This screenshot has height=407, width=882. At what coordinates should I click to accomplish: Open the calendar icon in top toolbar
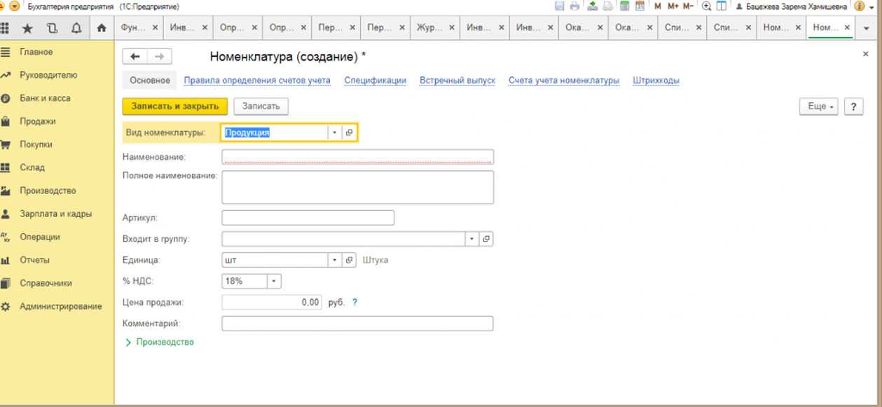click(x=640, y=6)
